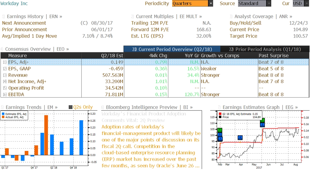Click the Revenue estimate 507.563M

(113, 75)
